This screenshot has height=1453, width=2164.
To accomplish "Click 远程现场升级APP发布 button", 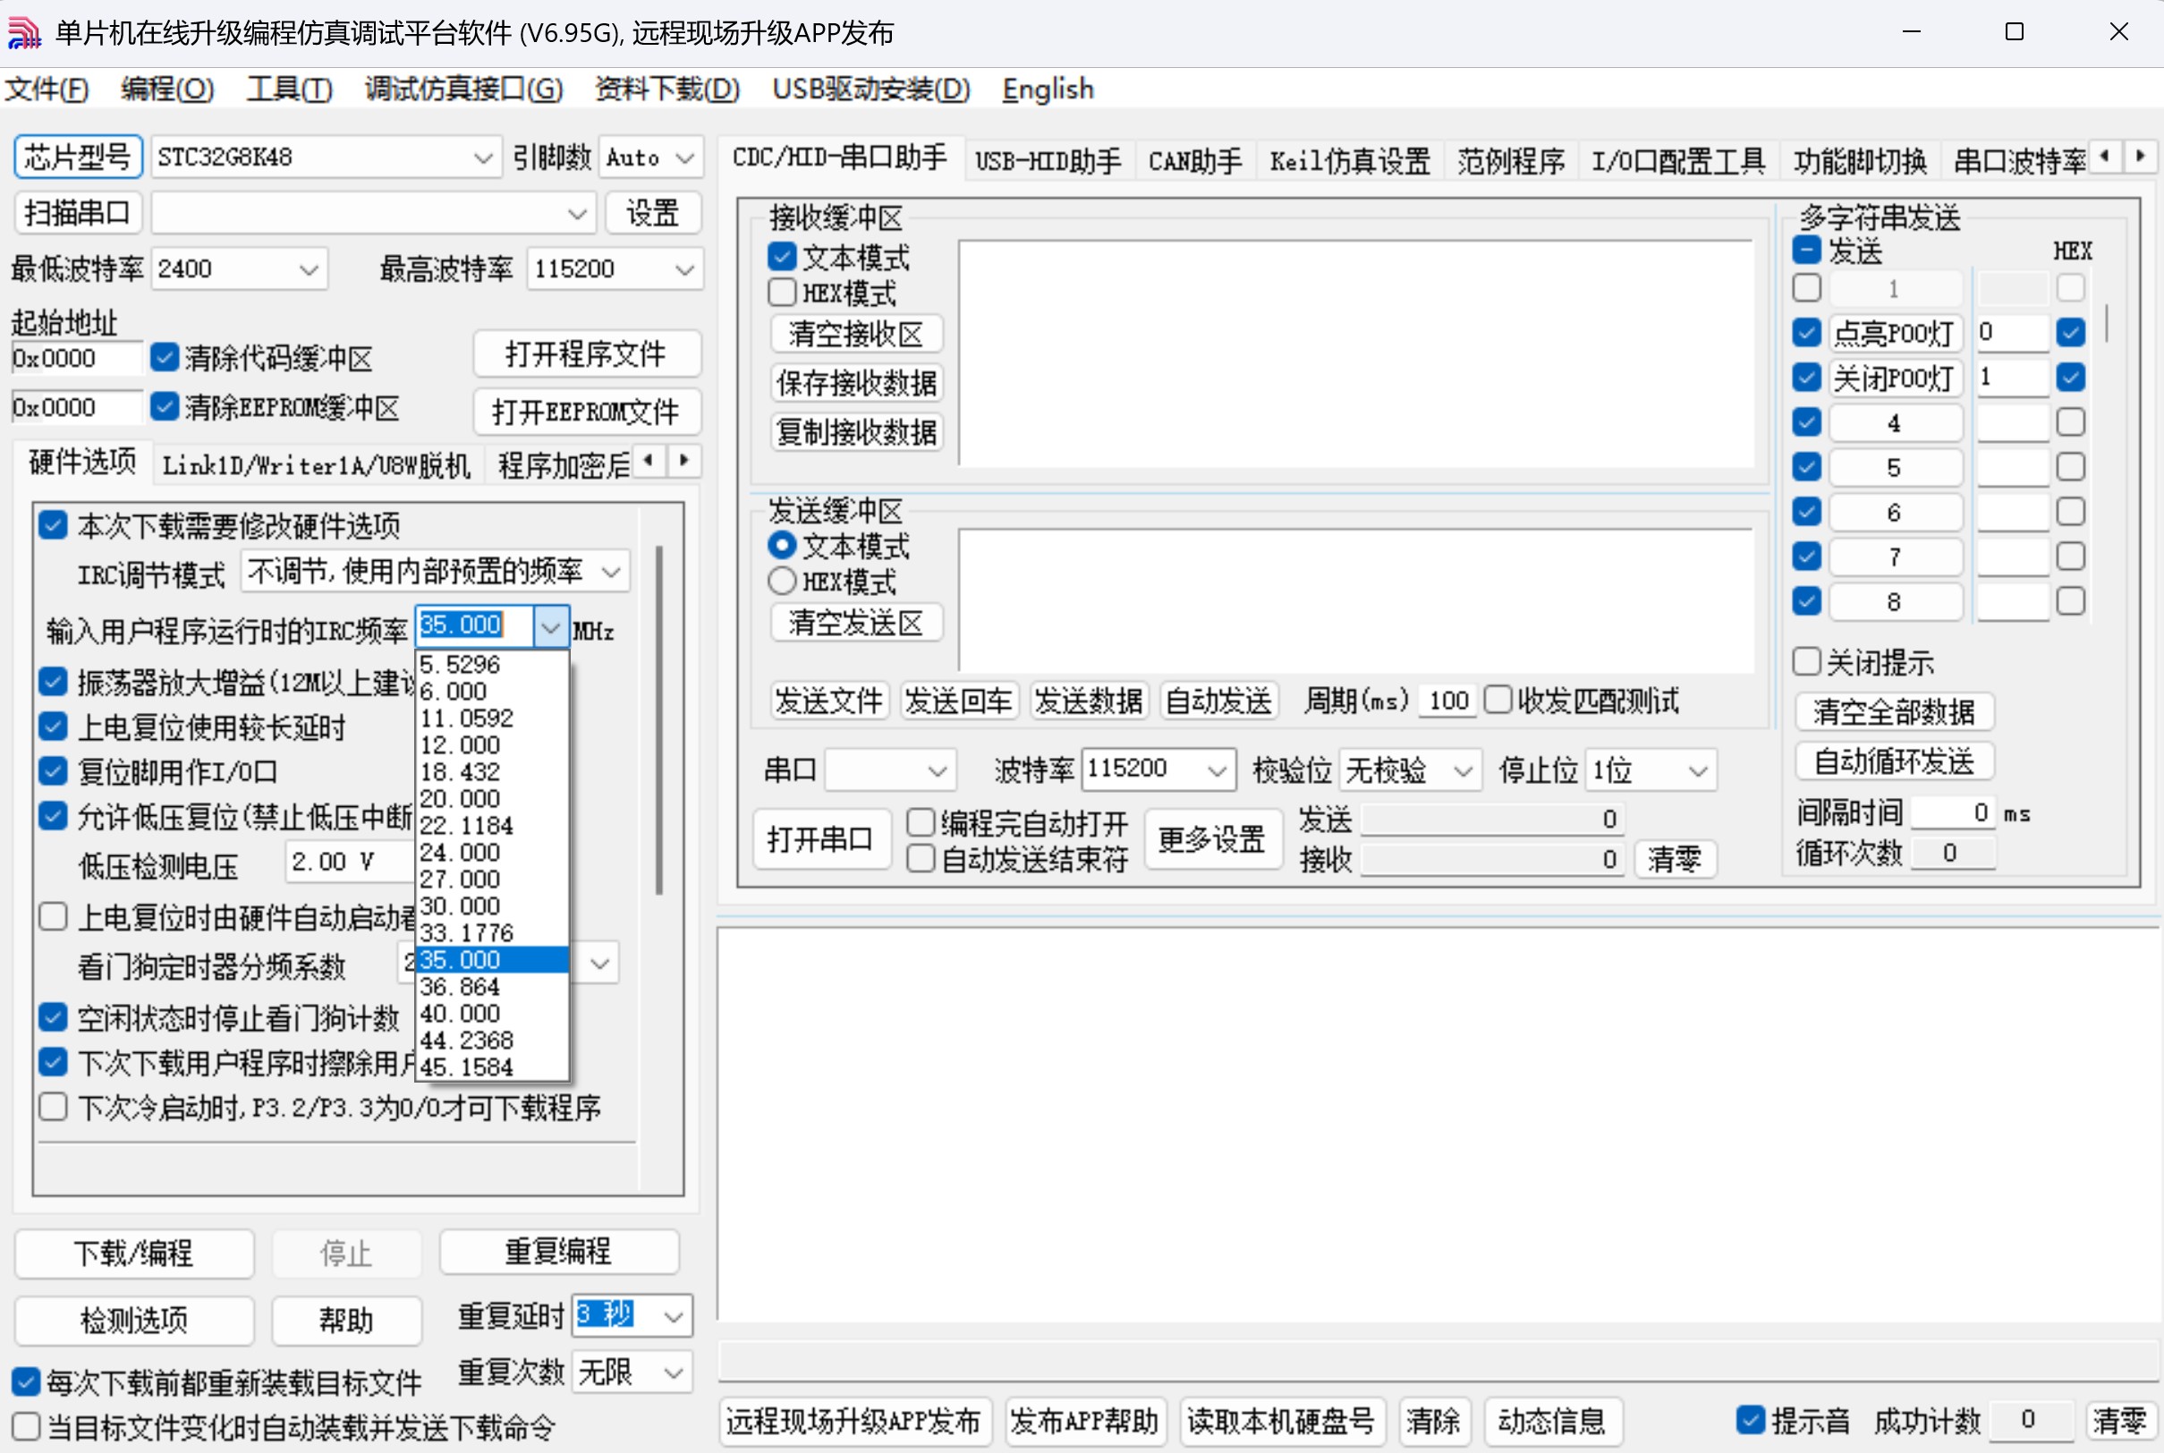I will pyautogui.click(x=854, y=1421).
